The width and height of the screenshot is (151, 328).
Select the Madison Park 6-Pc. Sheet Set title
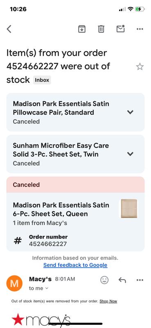[x=61, y=210]
